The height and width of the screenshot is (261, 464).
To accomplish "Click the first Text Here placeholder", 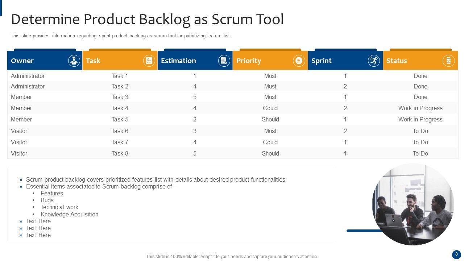I will click(38, 221).
